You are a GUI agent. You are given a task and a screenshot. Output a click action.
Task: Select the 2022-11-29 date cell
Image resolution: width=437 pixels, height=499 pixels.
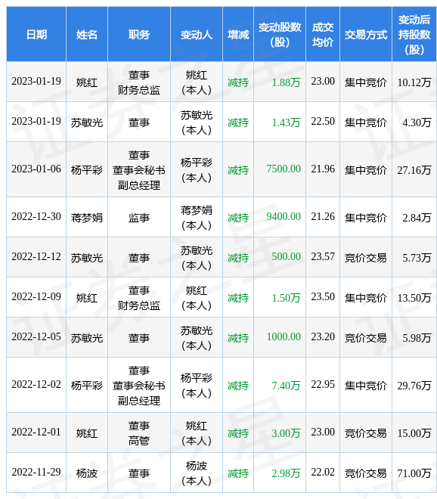point(36,473)
